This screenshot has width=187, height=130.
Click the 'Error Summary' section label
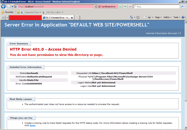19,43
